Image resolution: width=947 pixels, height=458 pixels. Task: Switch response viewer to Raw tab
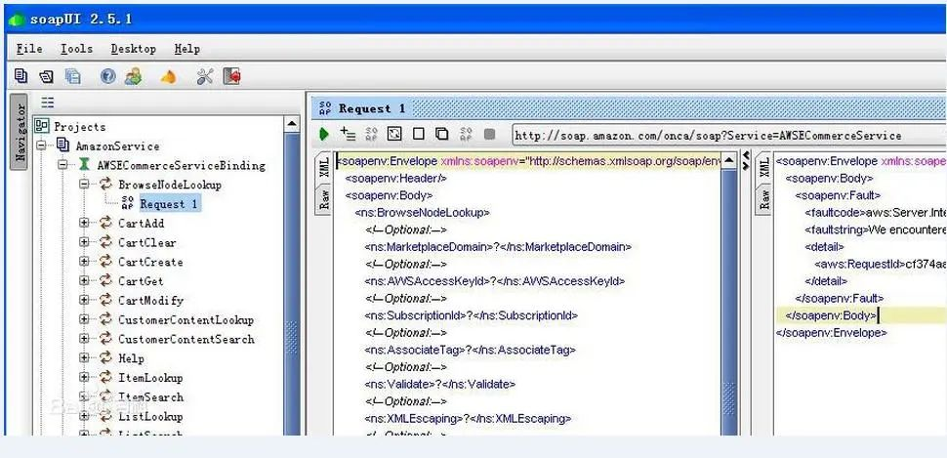coord(764,198)
